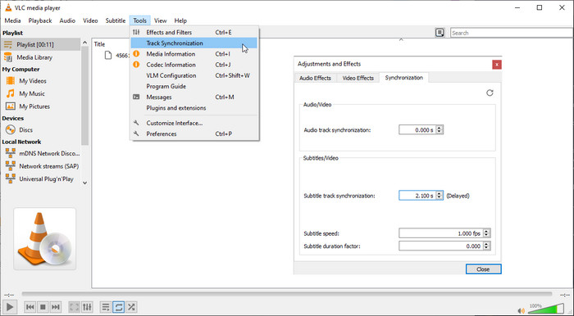Toggle fullscreen video mode

pos(75,307)
